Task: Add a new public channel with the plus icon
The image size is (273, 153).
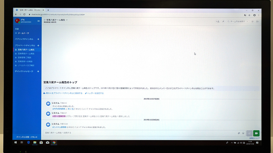Action: [38, 39]
